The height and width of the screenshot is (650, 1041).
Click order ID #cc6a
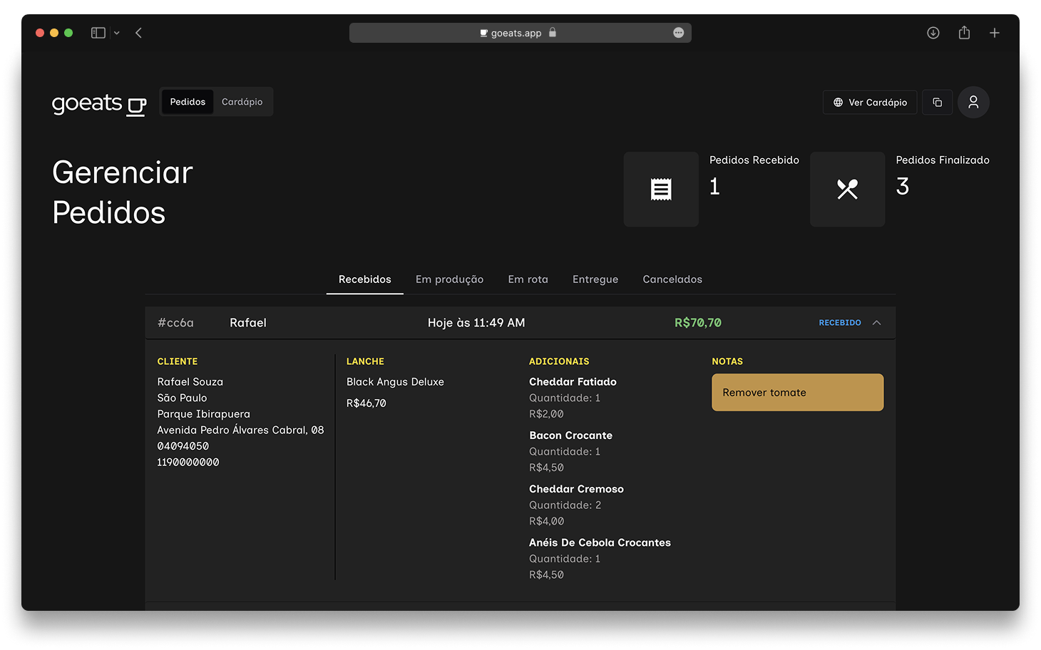(175, 323)
